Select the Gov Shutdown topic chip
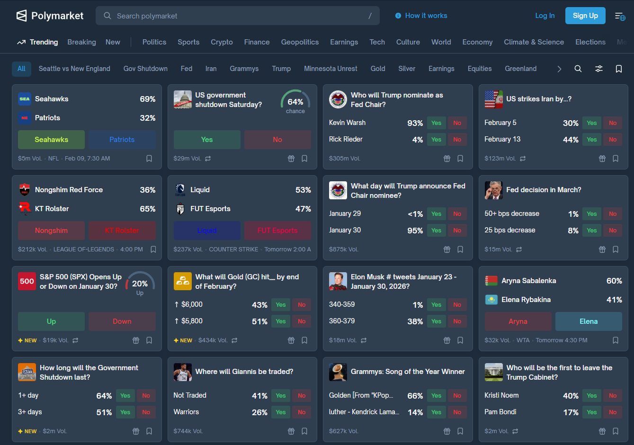The height and width of the screenshot is (445, 634). [145, 69]
